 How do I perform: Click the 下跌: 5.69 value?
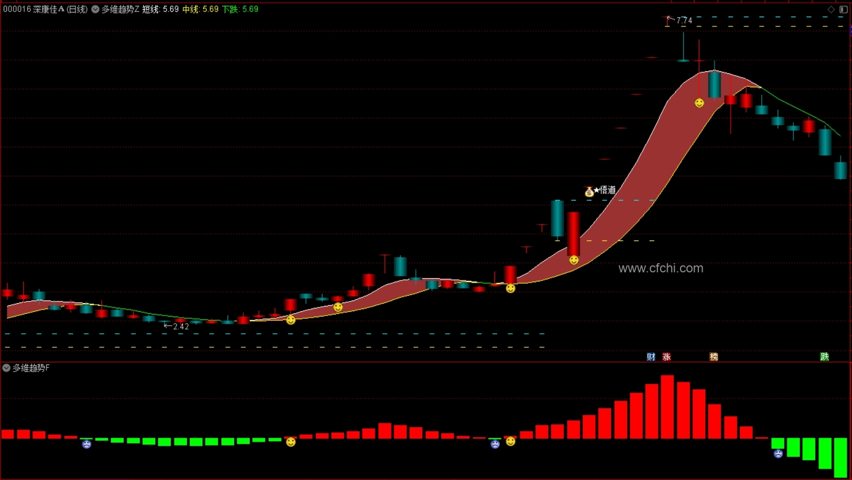pos(241,9)
